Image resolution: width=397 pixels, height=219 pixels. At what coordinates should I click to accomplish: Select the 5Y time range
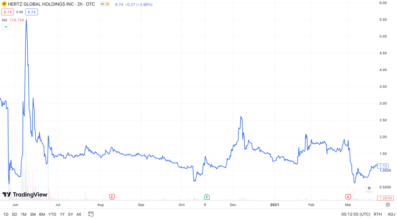click(x=71, y=214)
